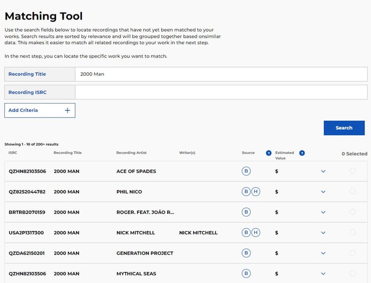Viewport: 371px width, 283px height.
Task: Click the Add Criteria button
Action: coord(40,110)
